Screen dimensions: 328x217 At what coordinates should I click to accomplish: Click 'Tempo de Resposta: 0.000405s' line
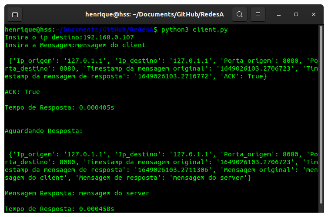[60, 107]
